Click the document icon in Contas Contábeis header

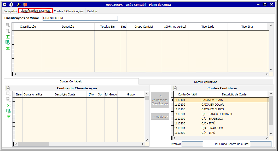point(175,88)
